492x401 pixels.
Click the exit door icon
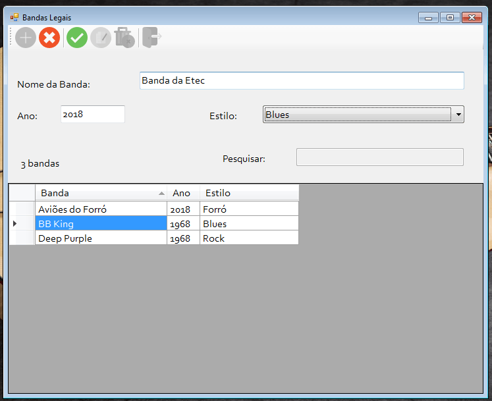[152, 38]
